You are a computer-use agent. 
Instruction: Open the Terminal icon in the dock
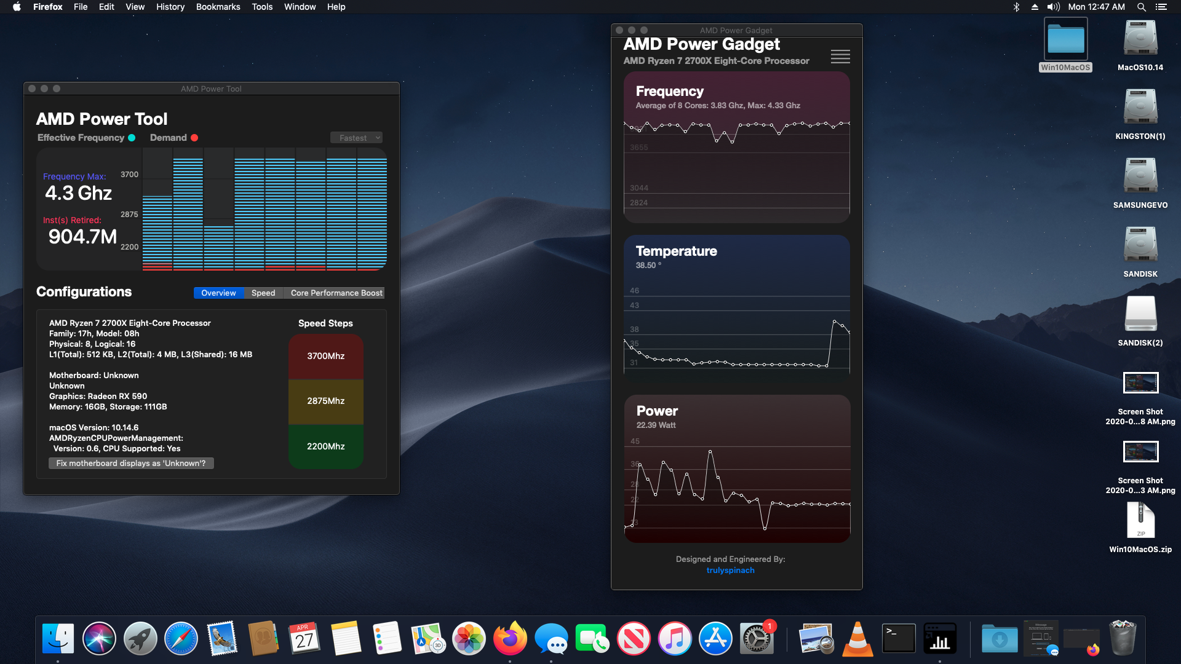pyautogui.click(x=899, y=639)
